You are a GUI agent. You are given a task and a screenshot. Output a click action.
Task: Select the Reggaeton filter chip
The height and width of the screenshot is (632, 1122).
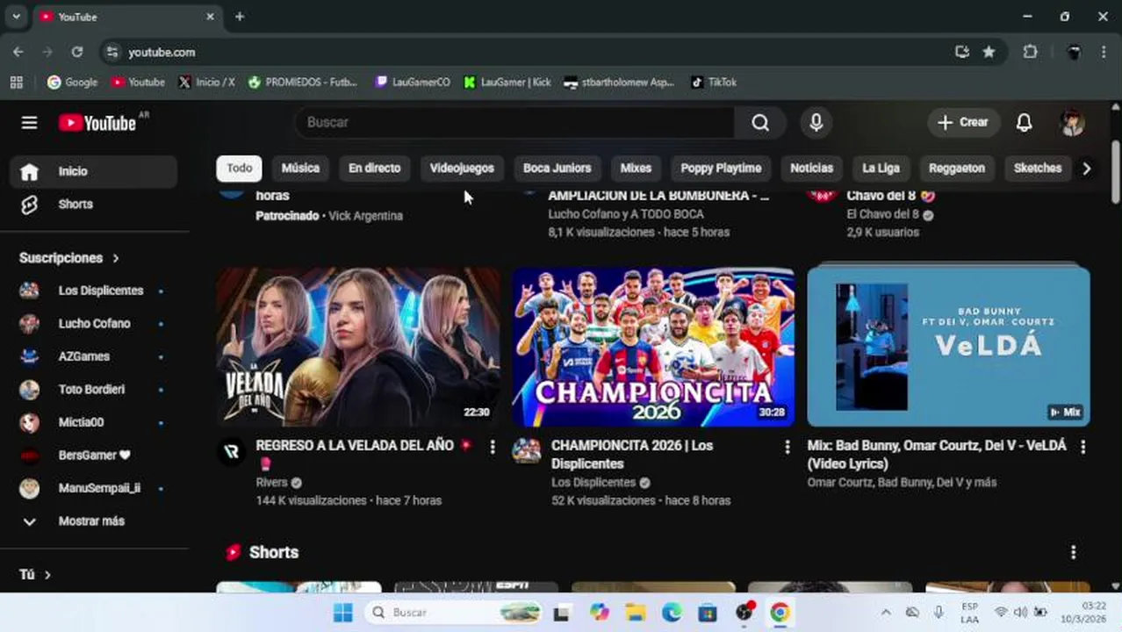(x=957, y=168)
